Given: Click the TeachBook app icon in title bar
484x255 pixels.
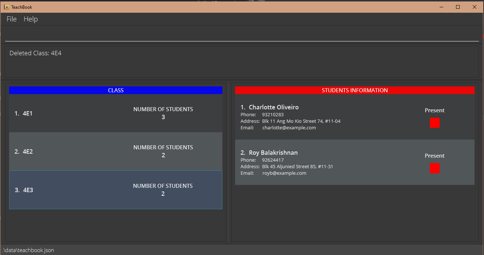Looking at the screenshot, I should click(x=6, y=7).
